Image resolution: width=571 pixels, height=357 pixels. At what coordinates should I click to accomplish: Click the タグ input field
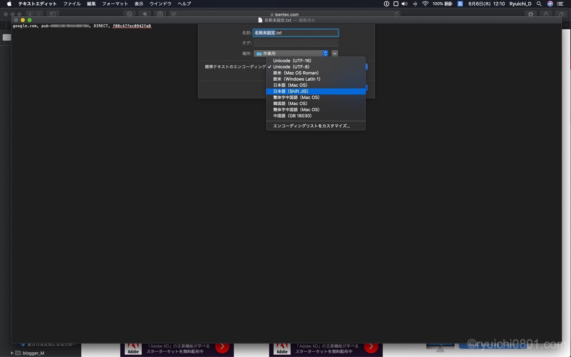coord(296,43)
